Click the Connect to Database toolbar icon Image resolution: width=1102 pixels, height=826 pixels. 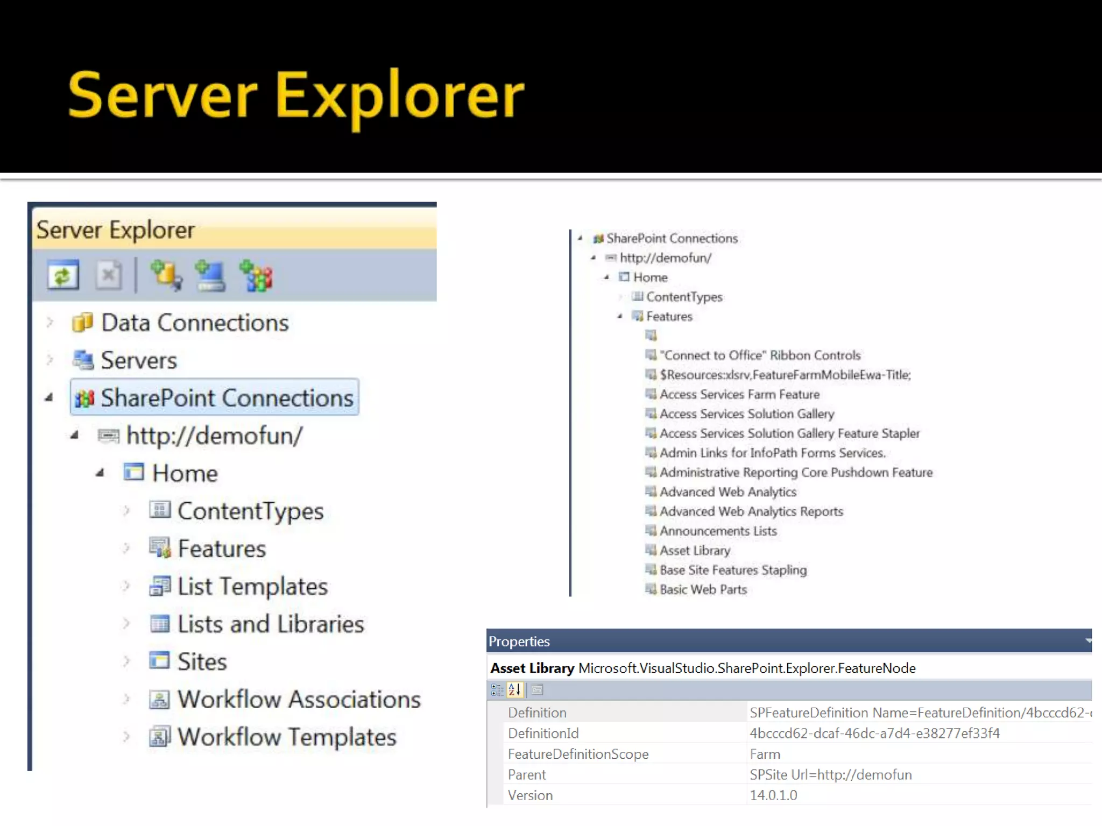165,275
